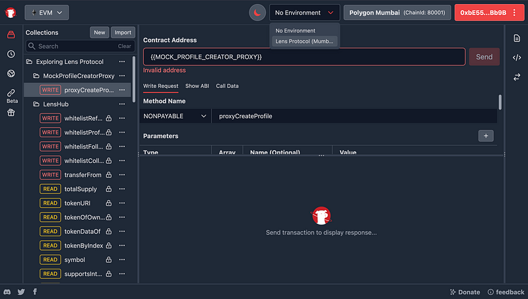Click the Send button
528x299 pixels.
[x=484, y=57]
